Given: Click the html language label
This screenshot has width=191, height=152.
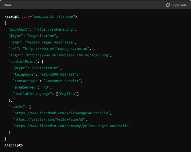Looking at the screenshot, I should [8, 5].
